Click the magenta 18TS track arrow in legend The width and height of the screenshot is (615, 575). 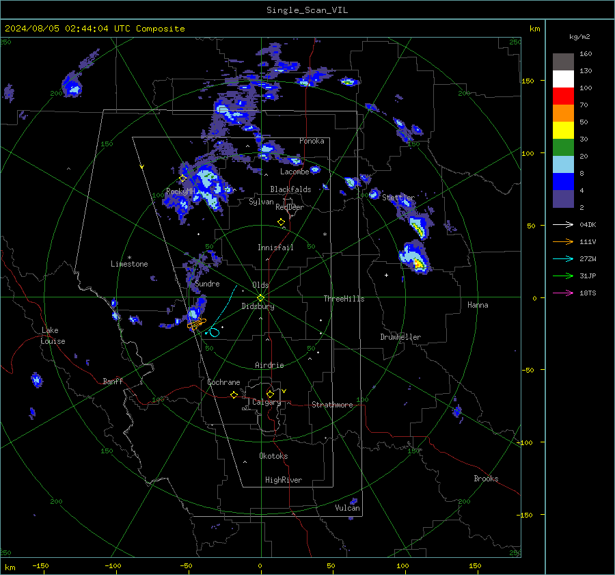coord(563,293)
